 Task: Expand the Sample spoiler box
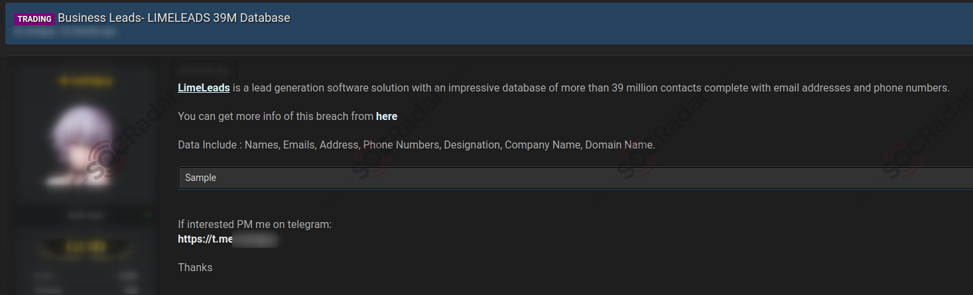[x=575, y=178]
